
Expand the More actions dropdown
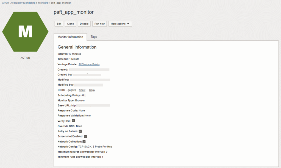(120, 24)
